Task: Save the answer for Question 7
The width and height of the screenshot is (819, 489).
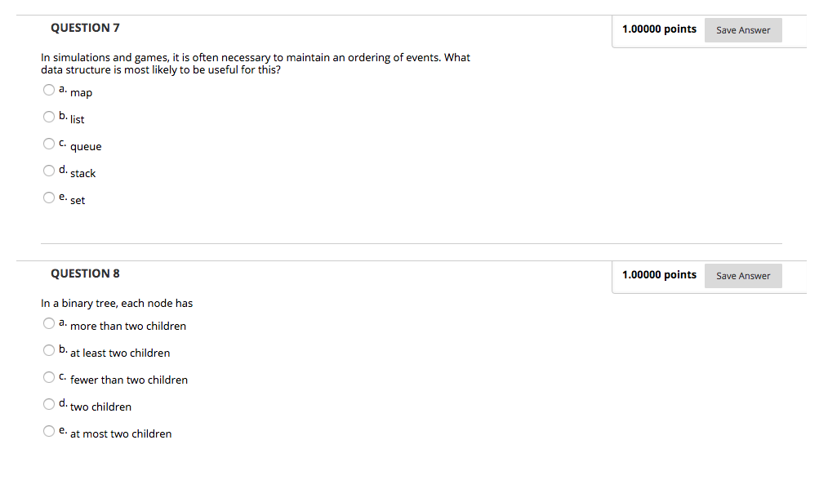Action: [742, 30]
